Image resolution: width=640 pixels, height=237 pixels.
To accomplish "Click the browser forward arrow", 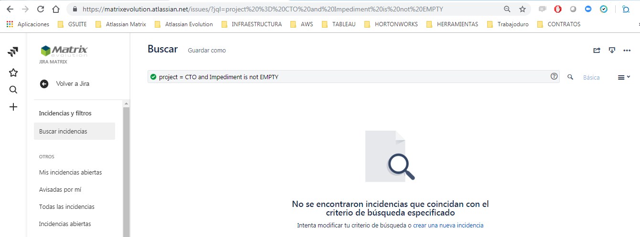I will (25, 9).
